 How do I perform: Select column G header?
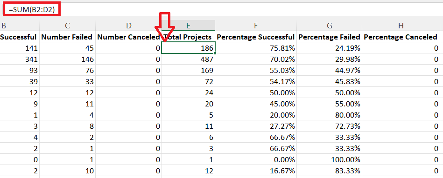329,26
